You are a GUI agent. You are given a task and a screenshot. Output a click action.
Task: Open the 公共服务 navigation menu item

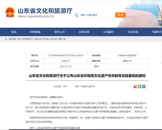click(x=108, y=32)
